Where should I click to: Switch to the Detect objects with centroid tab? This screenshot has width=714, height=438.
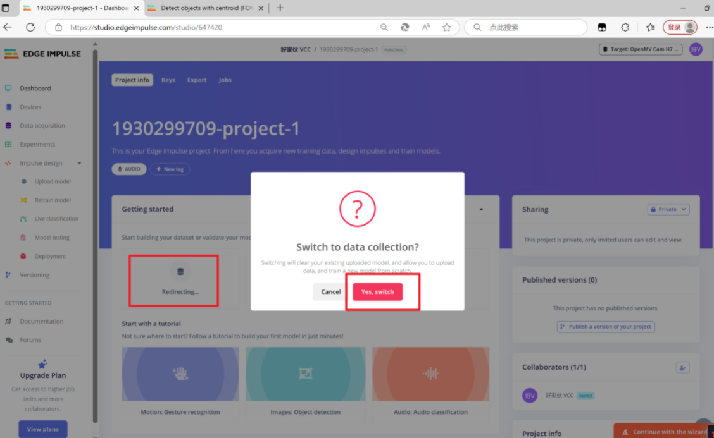pyautogui.click(x=207, y=8)
